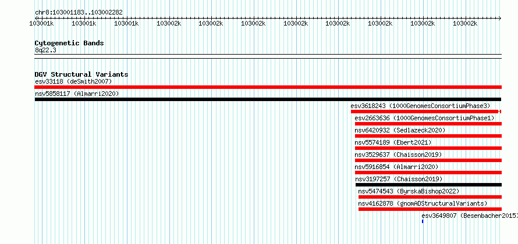Select the red esv3618243 variant bar
The image size is (518, 244).
[x=426, y=112]
